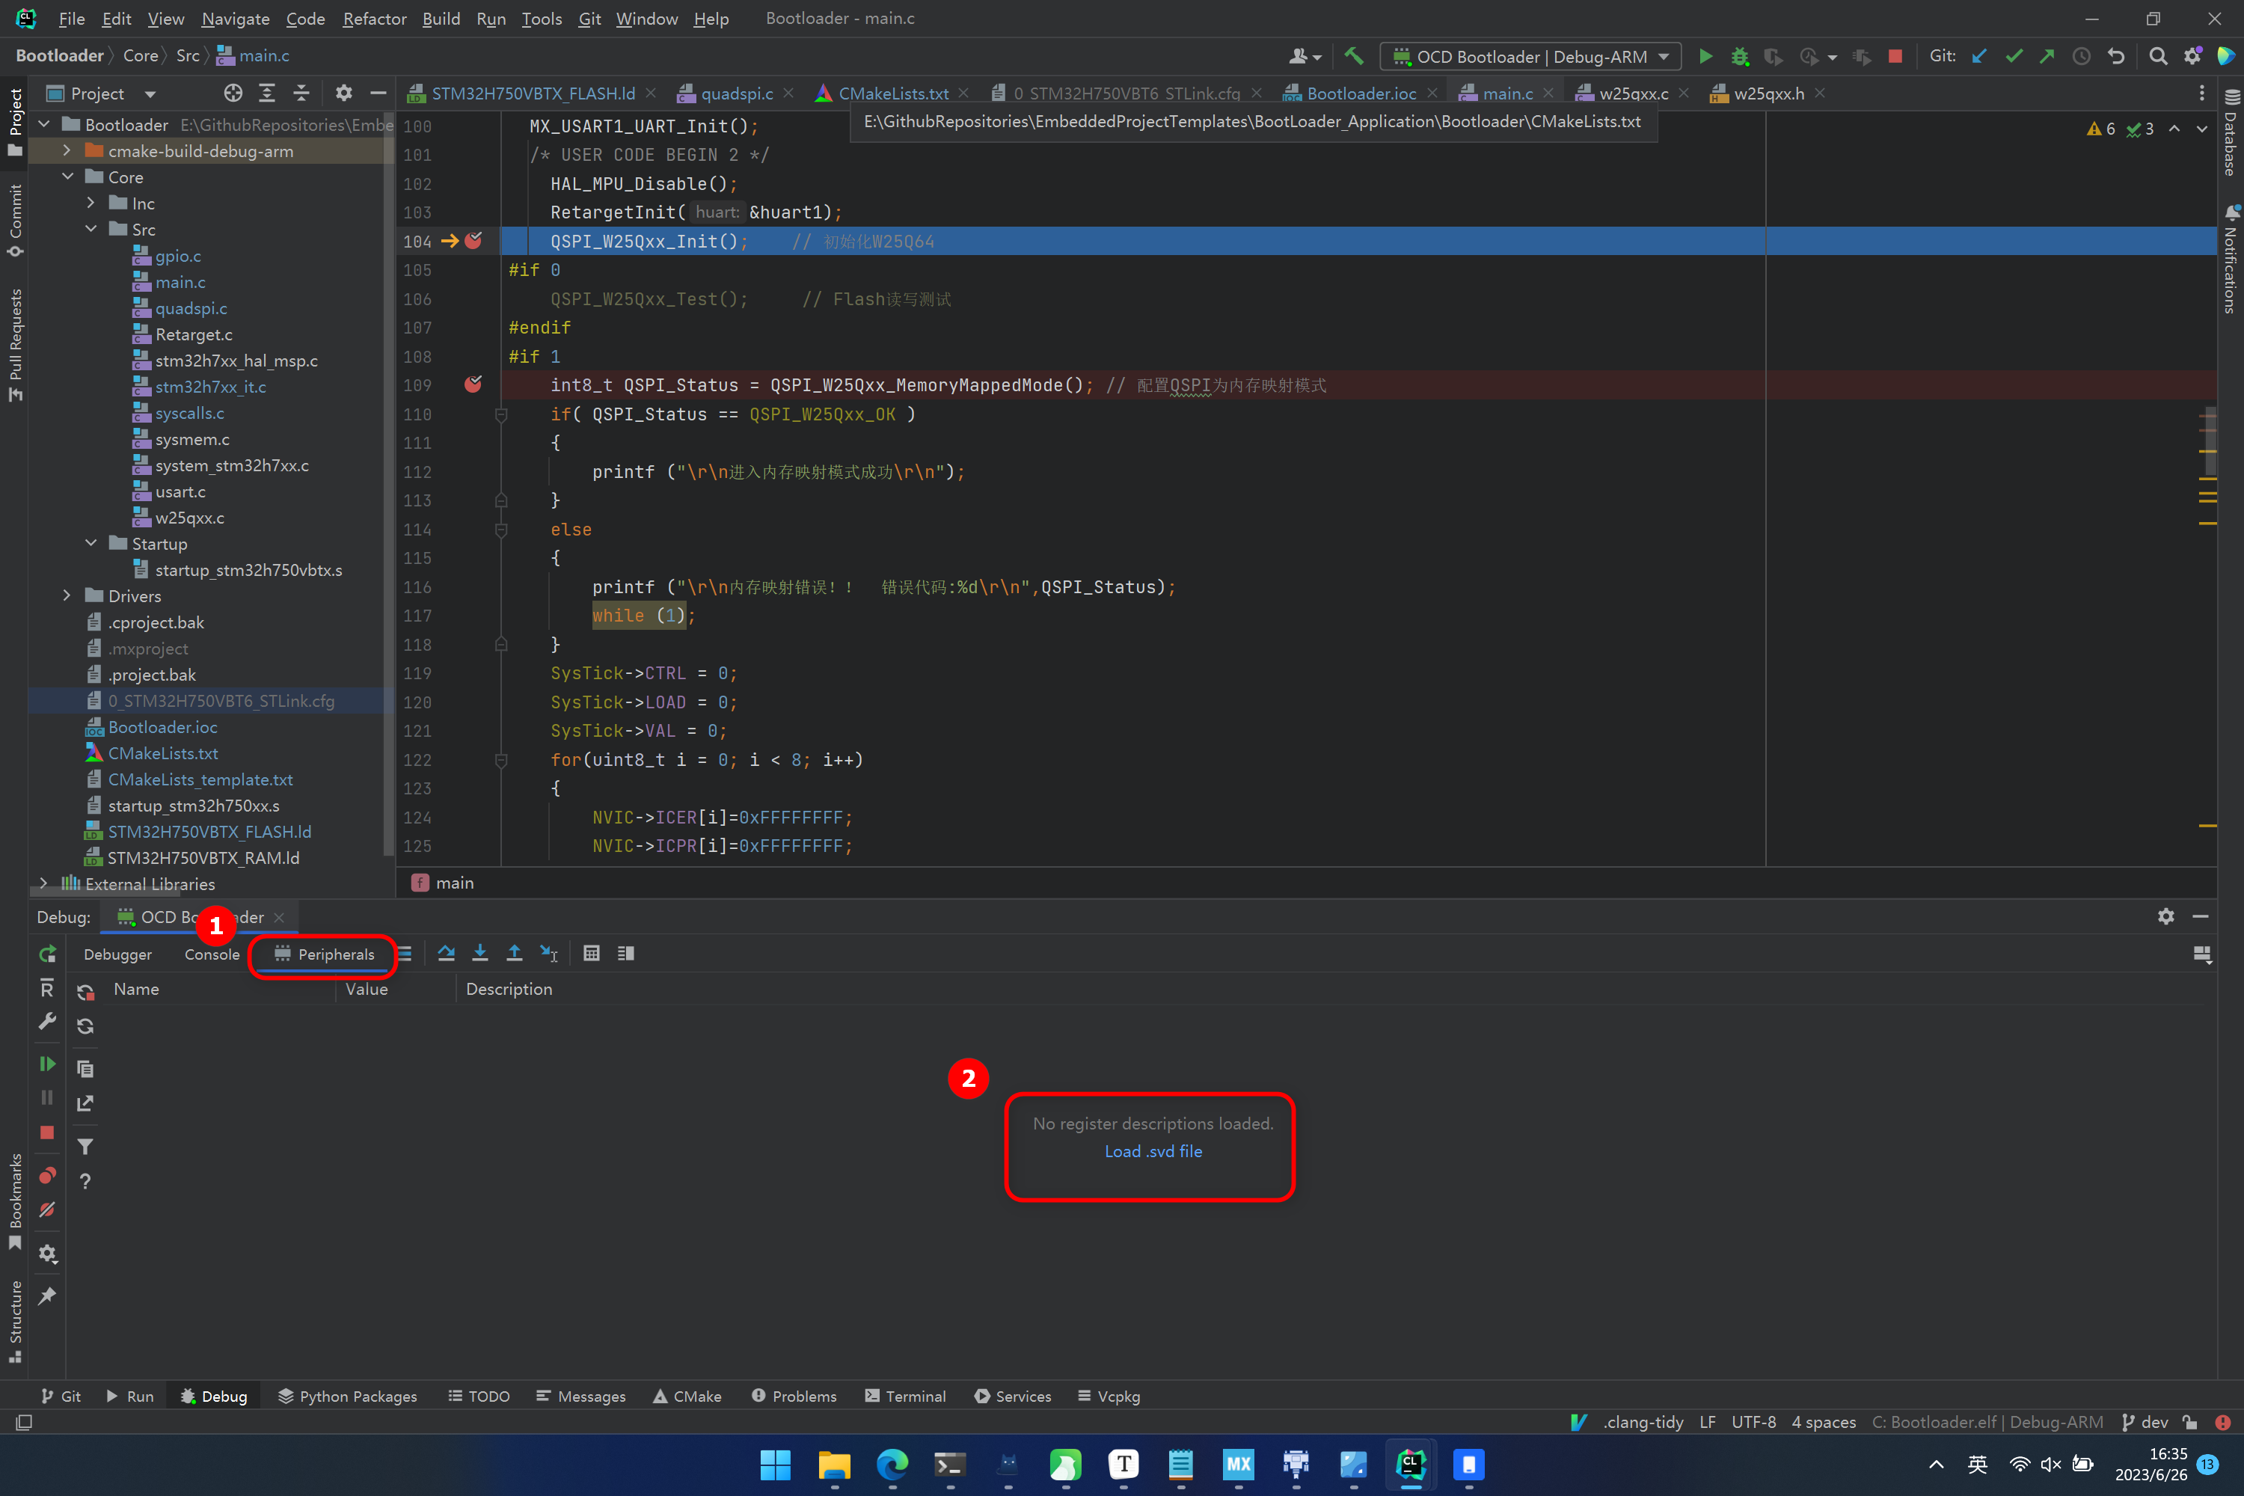Screen dimensions: 2244x1496
Task: Step over in debugger toolbar
Action: pos(446,953)
